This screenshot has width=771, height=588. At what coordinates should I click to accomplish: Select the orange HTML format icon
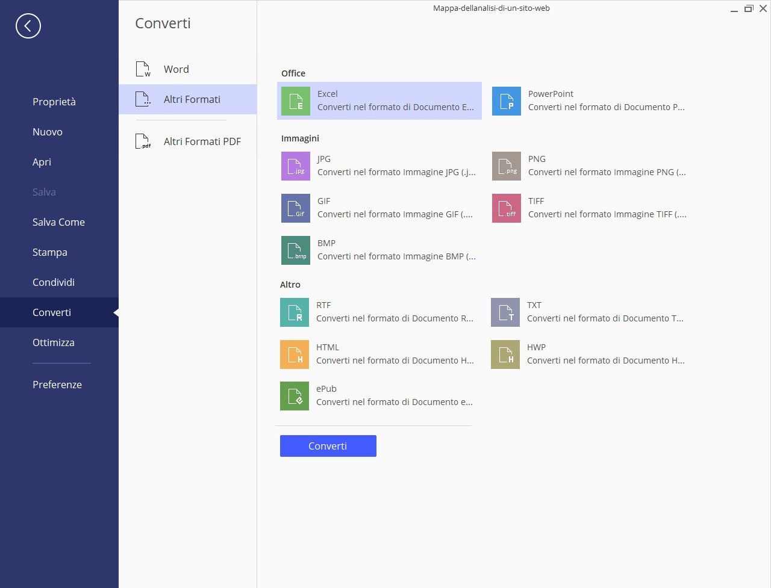coord(295,354)
